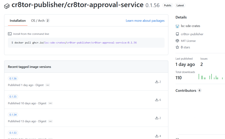Image resolution: width=225 pixels, height=139 pixels.
Task: Click the star icon beside 0 stars
Action: [x=177, y=47]
